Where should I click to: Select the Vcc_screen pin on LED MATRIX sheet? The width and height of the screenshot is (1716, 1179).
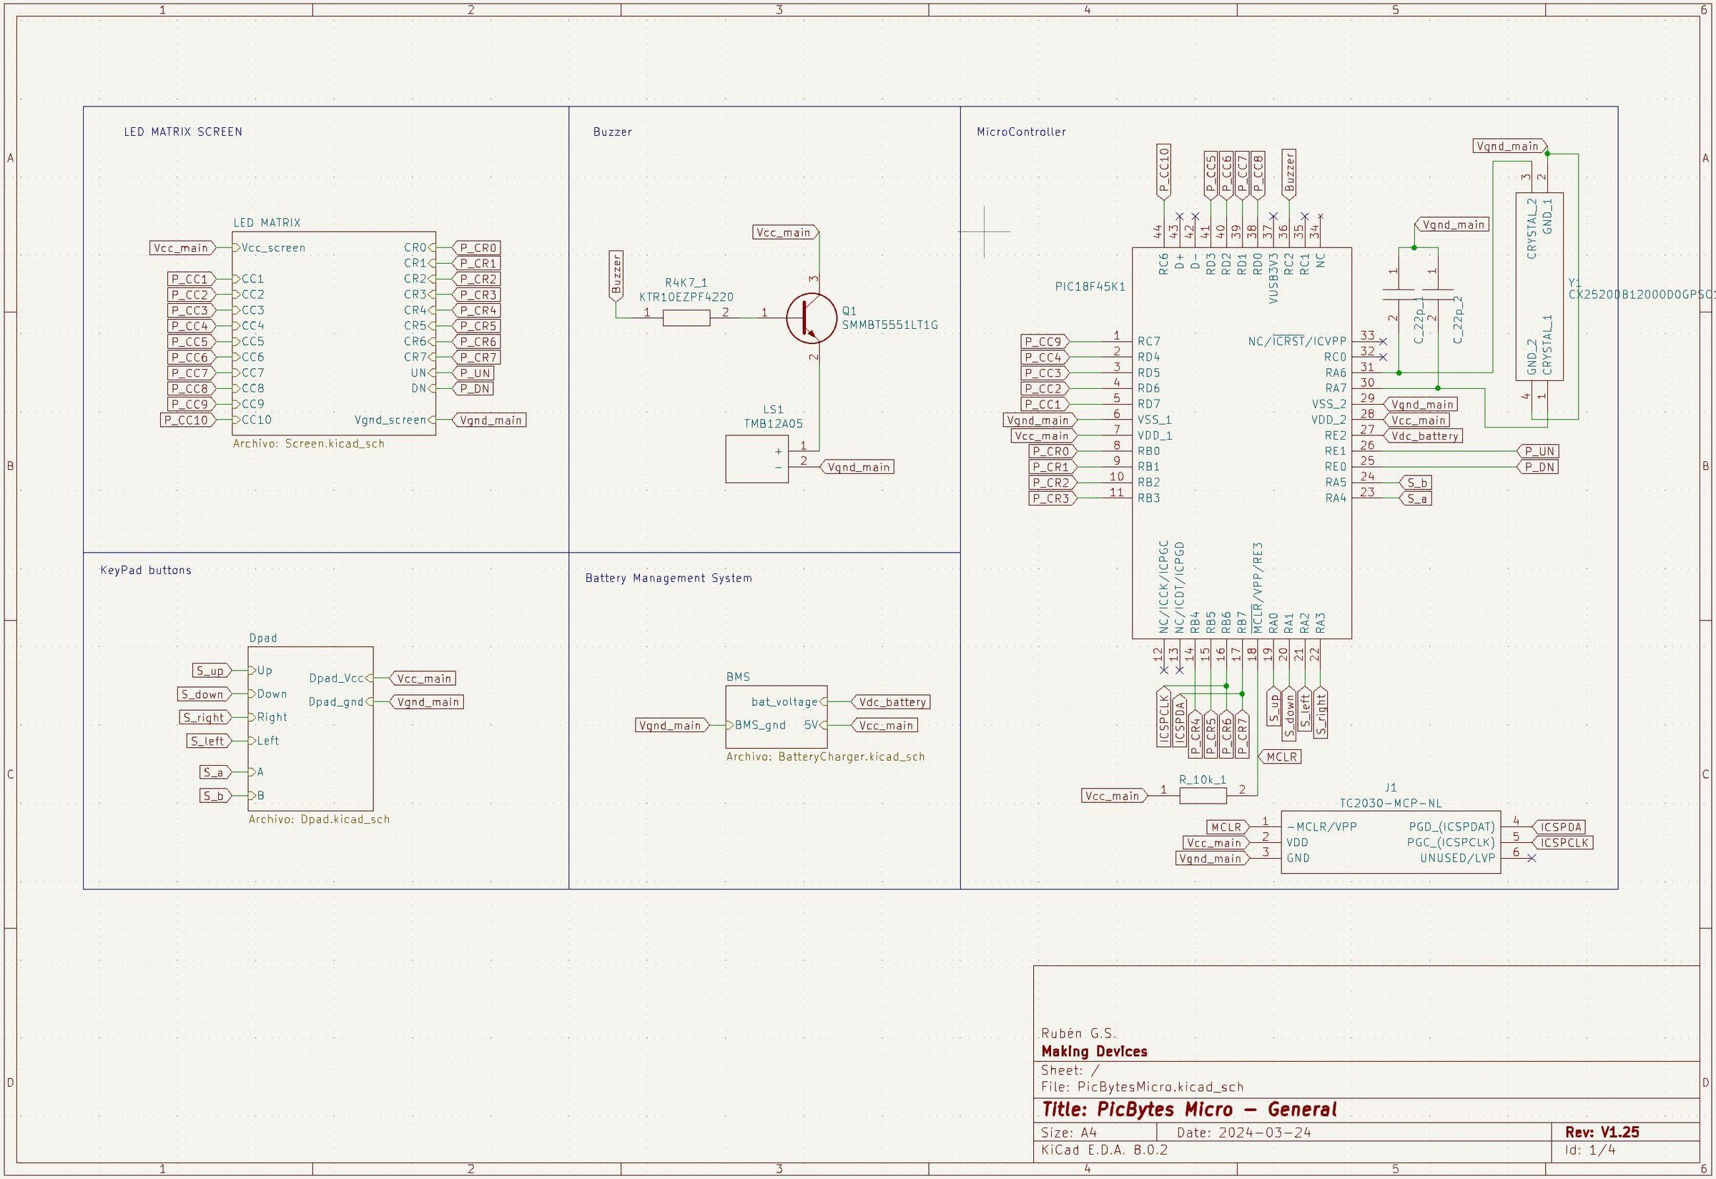pos(268,248)
